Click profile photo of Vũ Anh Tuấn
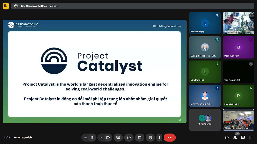The width and height of the screenshot is (257, 144). click(x=205, y=96)
